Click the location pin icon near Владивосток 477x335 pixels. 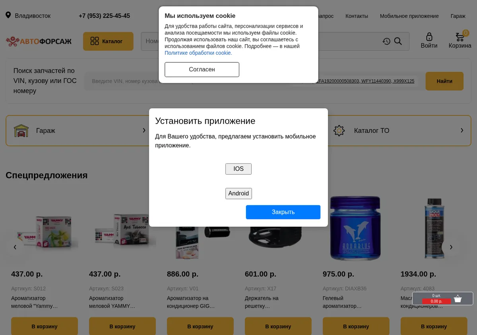(8, 15)
